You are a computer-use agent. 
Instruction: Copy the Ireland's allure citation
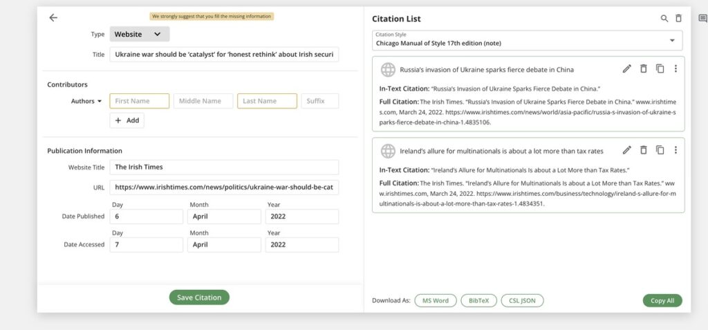point(660,150)
